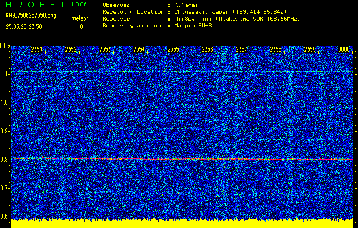Click the yellow signal level bar at bottom
358x228 pixels.
[x=182, y=224]
